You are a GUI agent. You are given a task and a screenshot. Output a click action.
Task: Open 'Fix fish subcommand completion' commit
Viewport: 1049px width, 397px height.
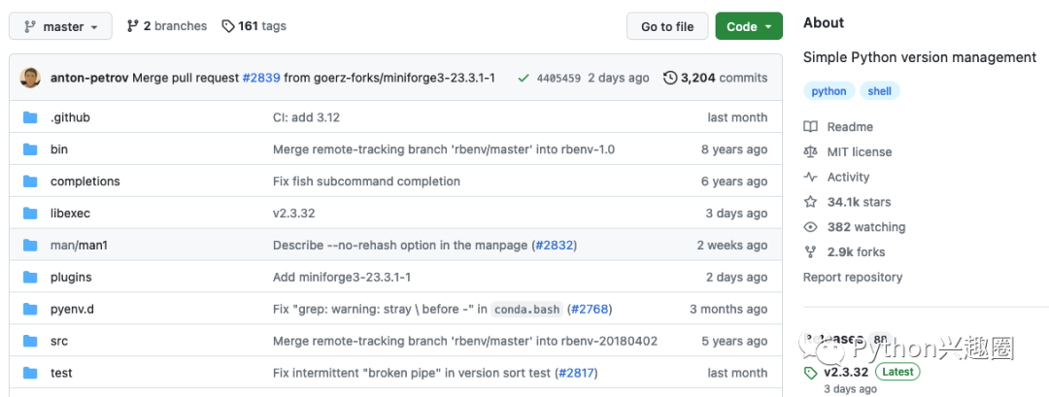pos(366,182)
